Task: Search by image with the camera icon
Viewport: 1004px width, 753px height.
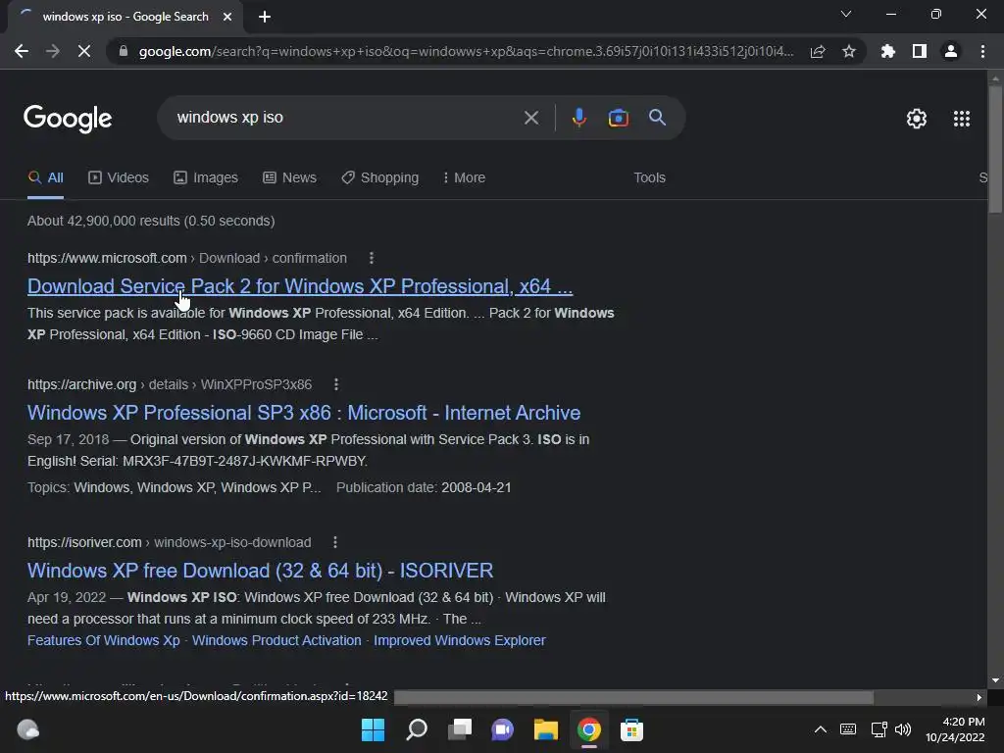Action: click(618, 118)
